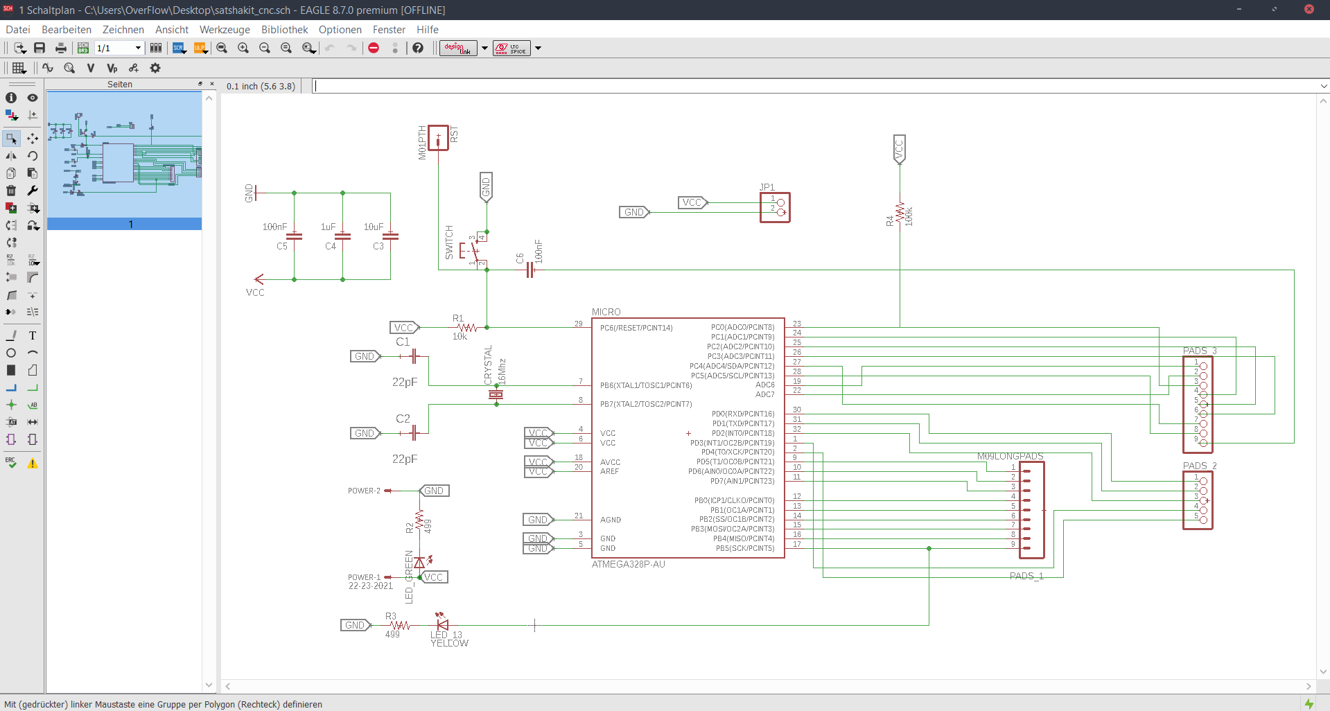Click the red Stop command icon
1330x711 pixels.
click(374, 48)
